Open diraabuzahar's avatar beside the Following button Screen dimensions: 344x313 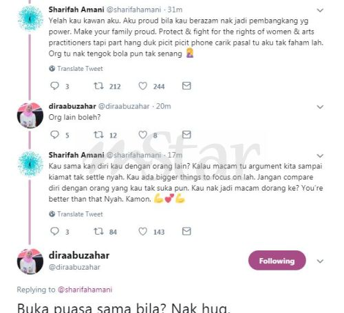[30, 261]
